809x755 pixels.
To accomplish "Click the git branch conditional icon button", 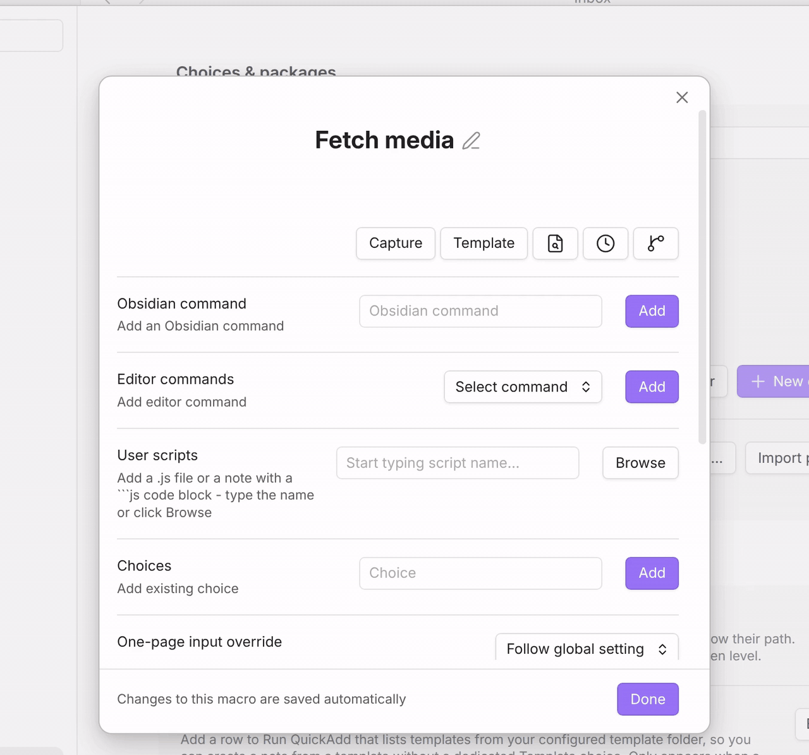I will point(656,243).
